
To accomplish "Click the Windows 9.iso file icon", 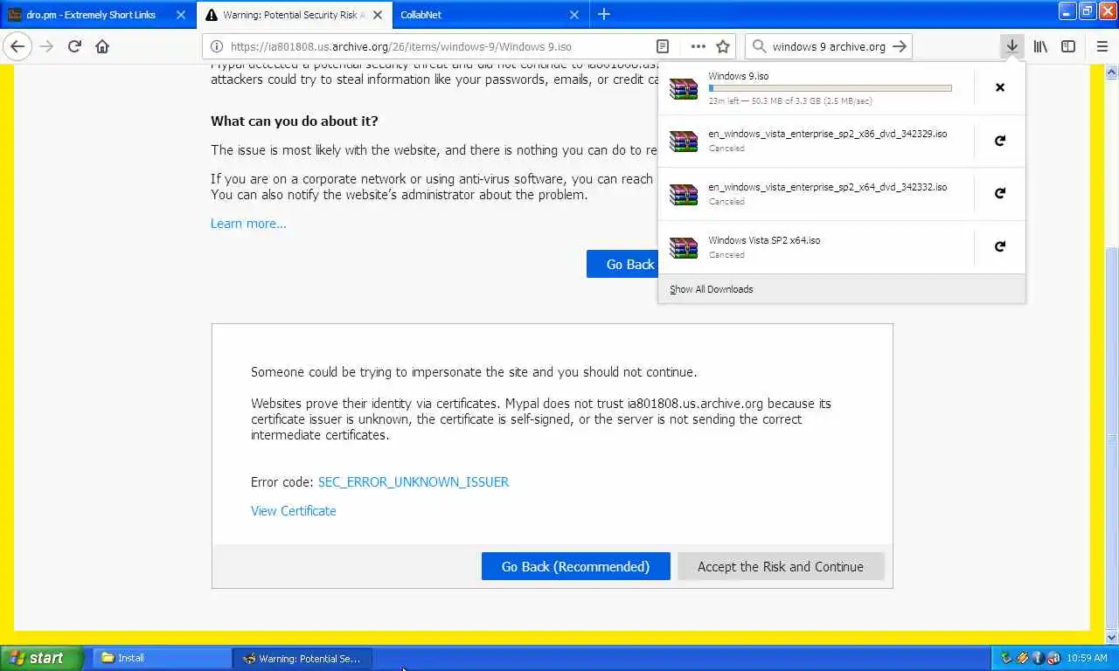I will (684, 88).
